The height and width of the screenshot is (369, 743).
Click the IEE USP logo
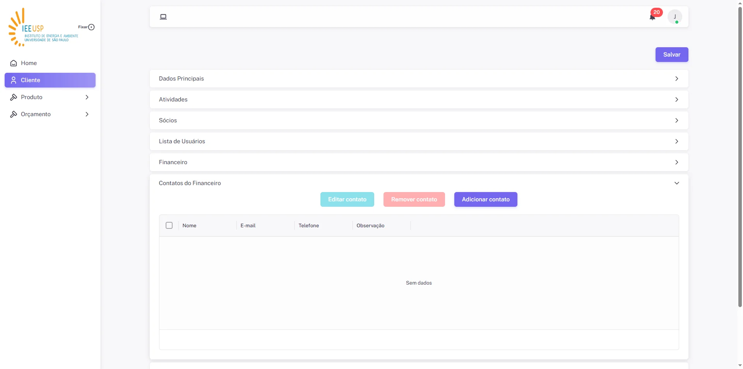(x=43, y=27)
